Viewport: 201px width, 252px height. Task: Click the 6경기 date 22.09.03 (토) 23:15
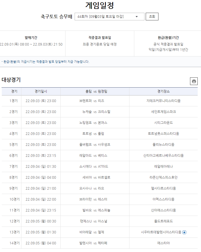41,156
